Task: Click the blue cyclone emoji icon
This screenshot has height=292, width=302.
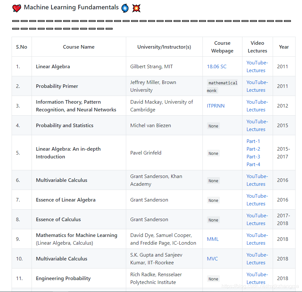Action: (x=125, y=8)
